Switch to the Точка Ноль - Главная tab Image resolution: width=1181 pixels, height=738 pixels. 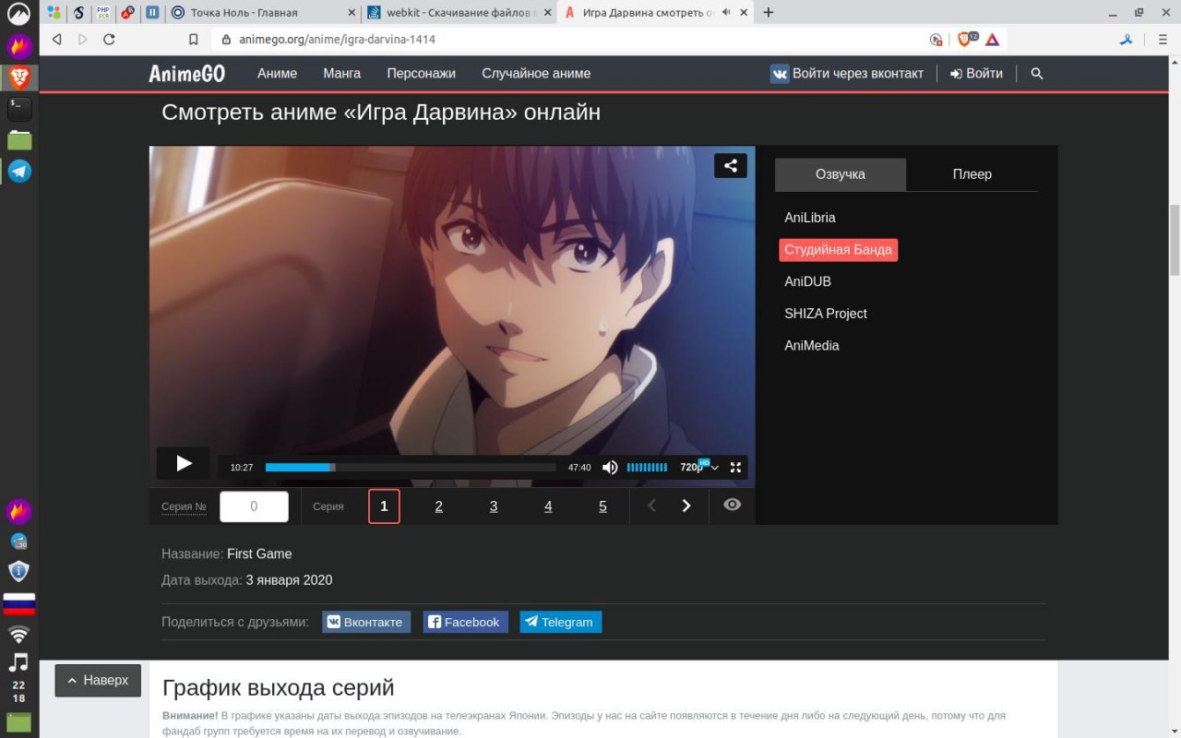262,13
